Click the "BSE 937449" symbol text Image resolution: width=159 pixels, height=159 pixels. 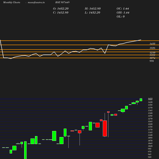[62, 2]
